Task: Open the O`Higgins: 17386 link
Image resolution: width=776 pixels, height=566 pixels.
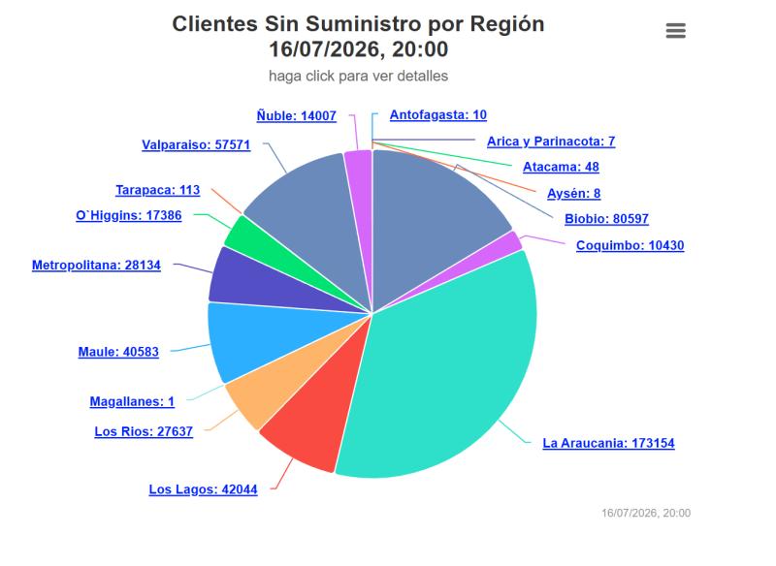Action: (129, 215)
